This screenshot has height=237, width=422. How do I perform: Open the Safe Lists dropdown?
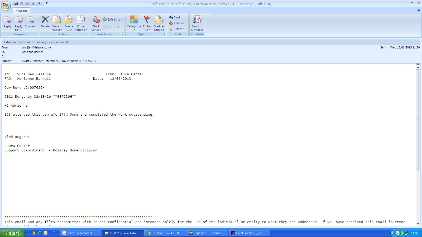(x=113, y=19)
